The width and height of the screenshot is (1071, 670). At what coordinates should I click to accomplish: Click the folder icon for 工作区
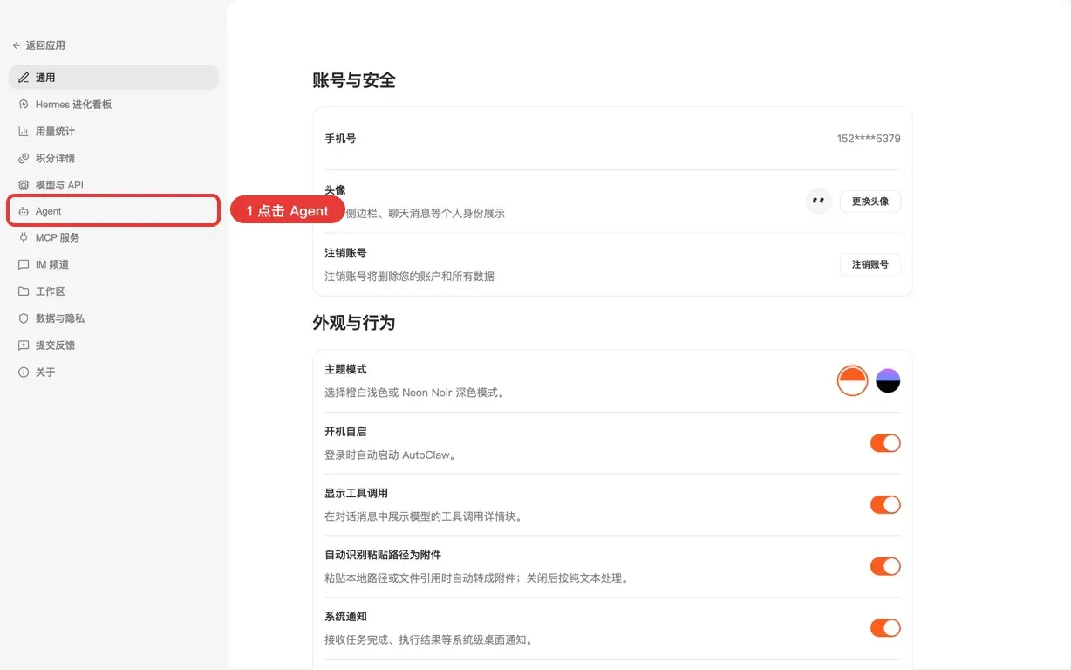[24, 291]
